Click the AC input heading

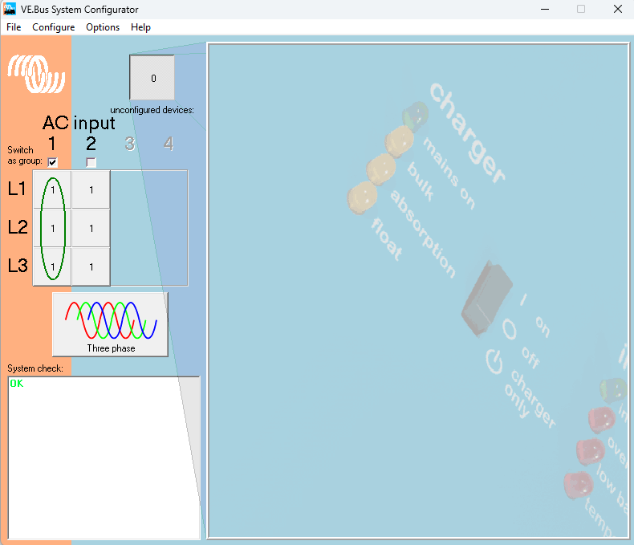point(79,123)
